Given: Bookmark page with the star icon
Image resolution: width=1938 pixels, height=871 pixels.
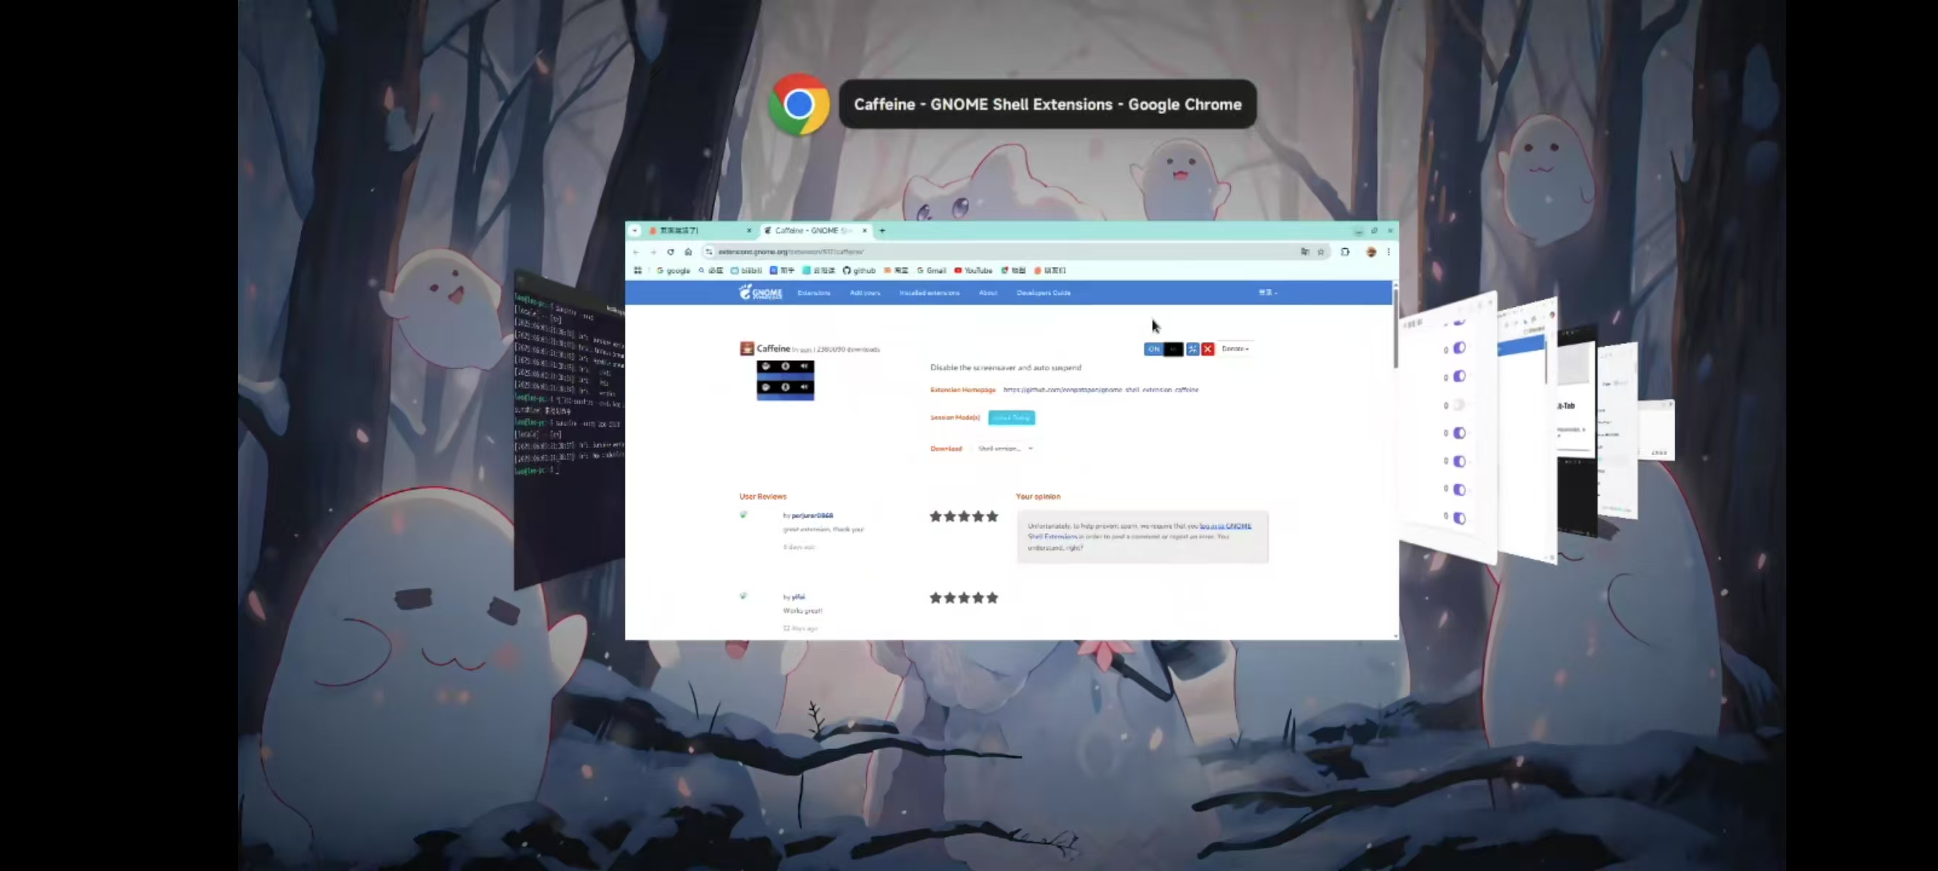Looking at the screenshot, I should pos(1320,252).
